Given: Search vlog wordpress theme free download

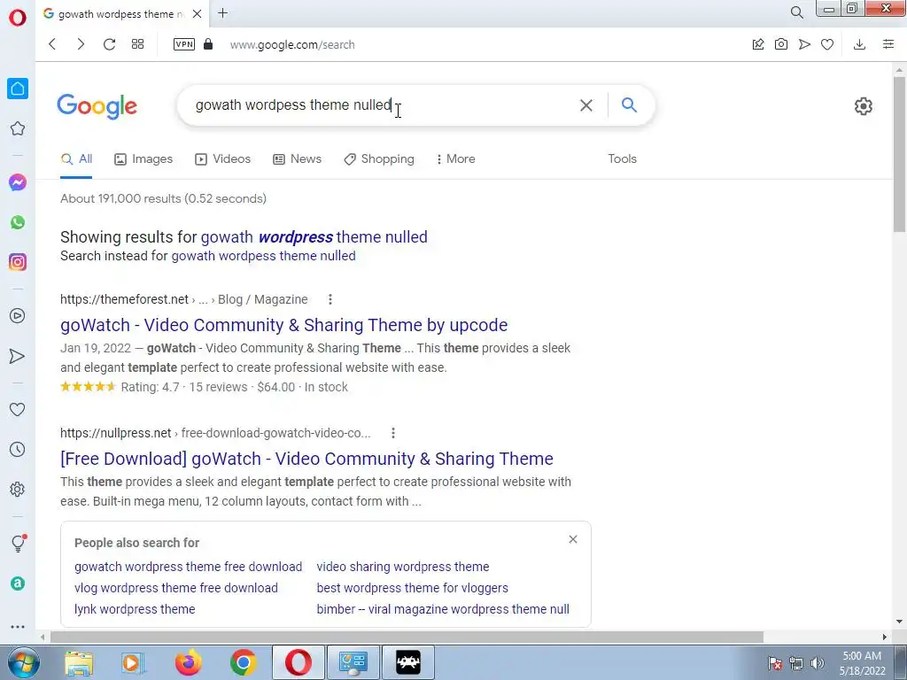Looking at the screenshot, I should (176, 588).
